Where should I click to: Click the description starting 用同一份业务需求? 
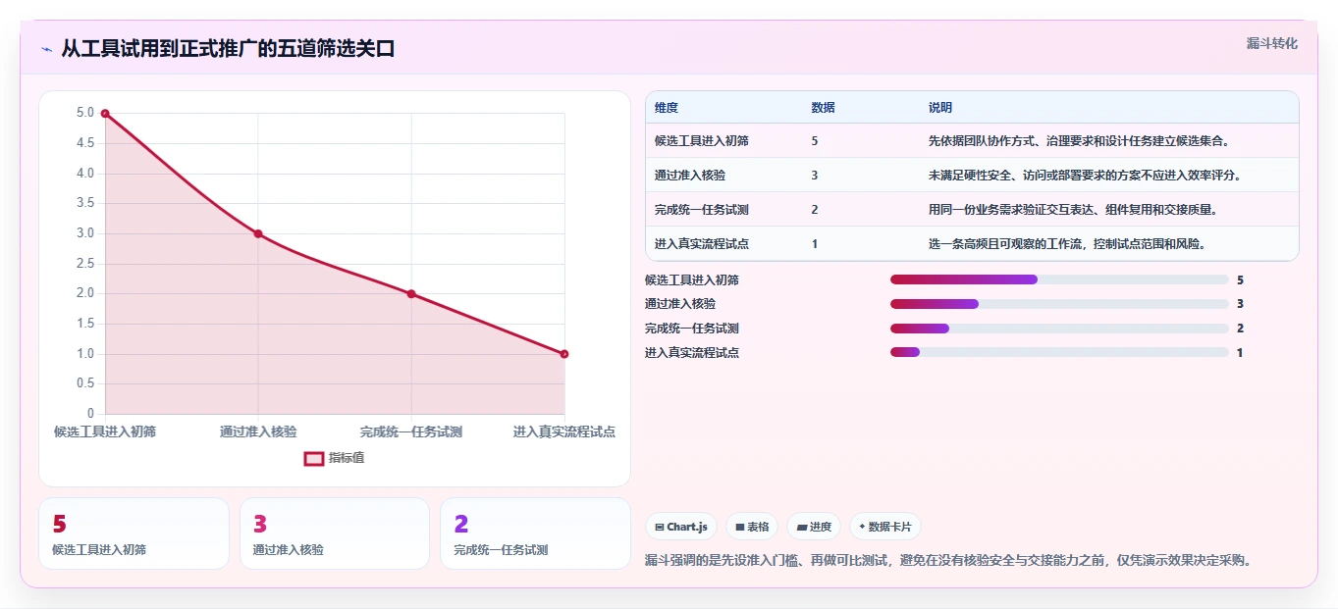point(1073,210)
